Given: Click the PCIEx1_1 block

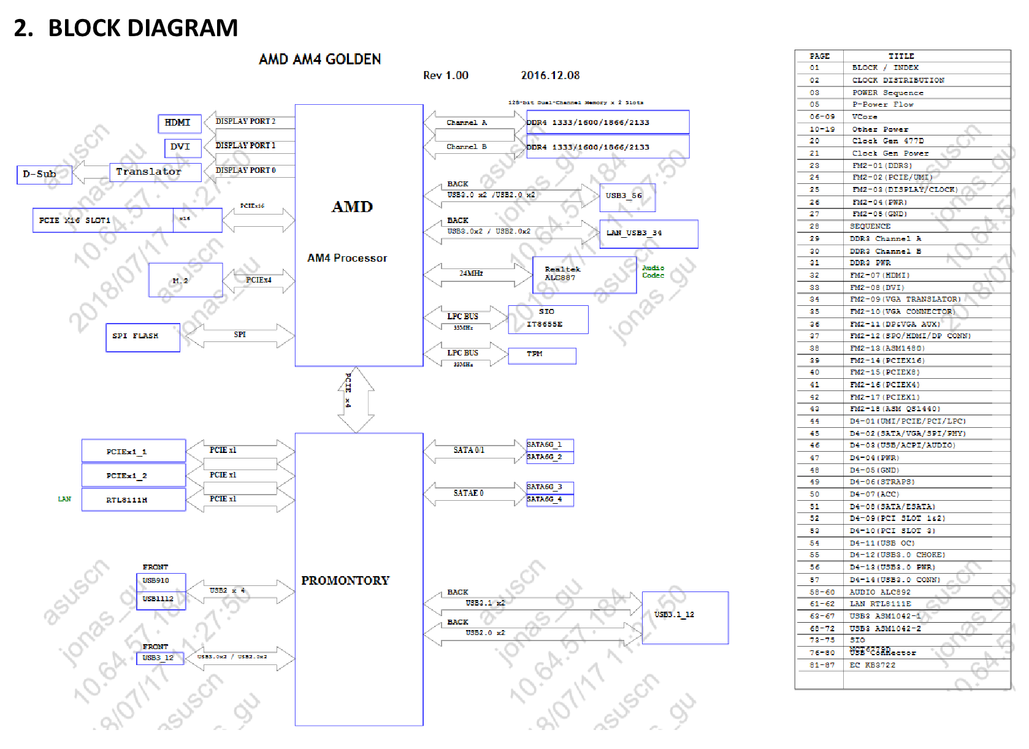Looking at the screenshot, I should click(134, 451).
